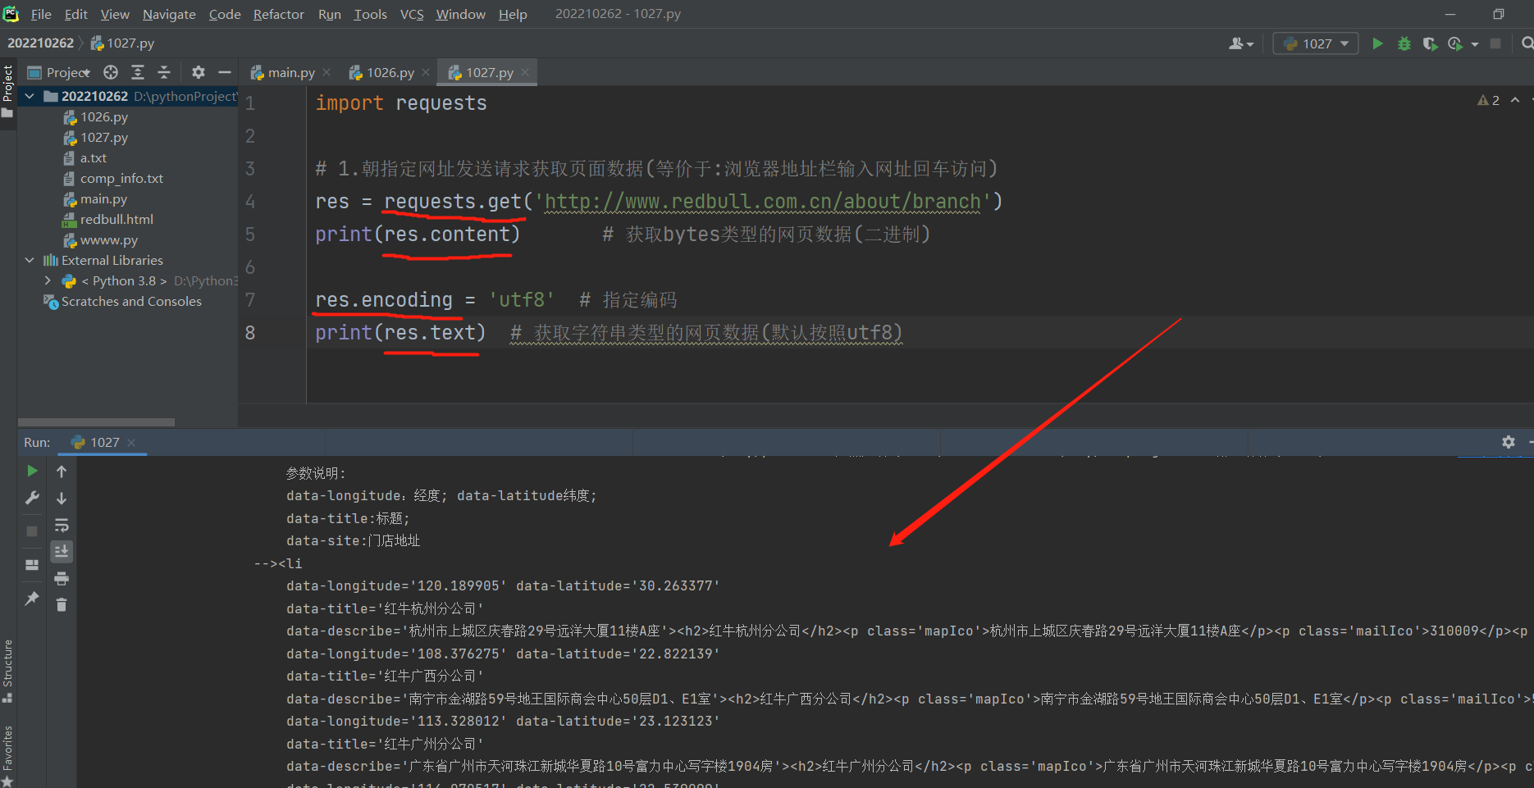This screenshot has width=1534, height=788.
Task: Toggle pin tab in the Run panel
Action: click(x=32, y=599)
